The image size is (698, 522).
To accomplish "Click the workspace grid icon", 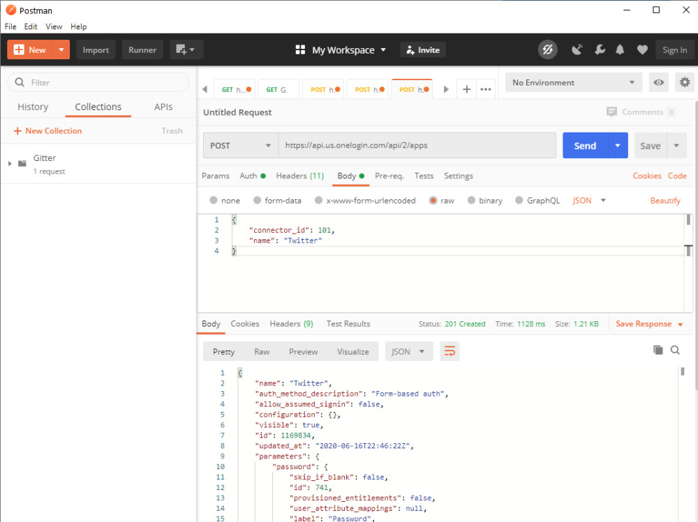I will pos(300,49).
